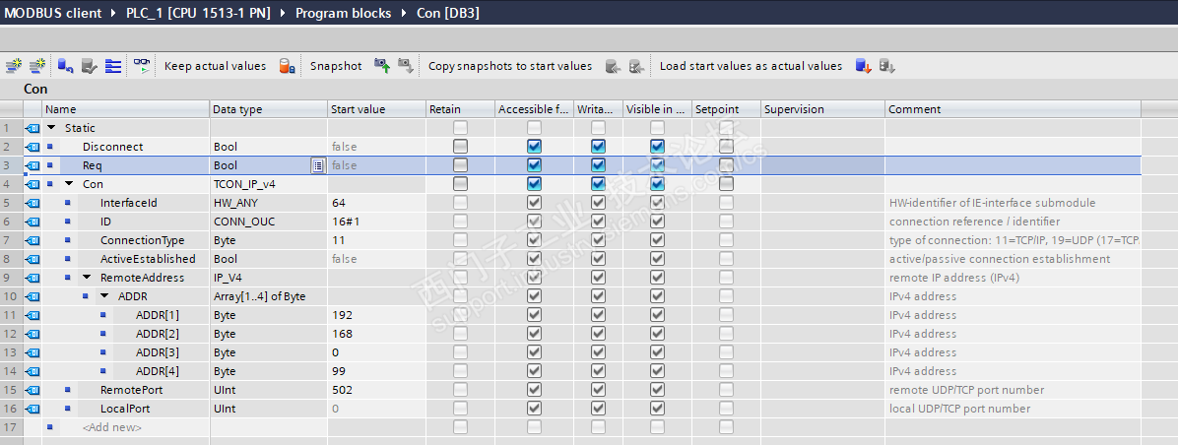Viewport: 1178px width, 445px height.
Task: Click the Data type column header
Action: tap(268, 109)
